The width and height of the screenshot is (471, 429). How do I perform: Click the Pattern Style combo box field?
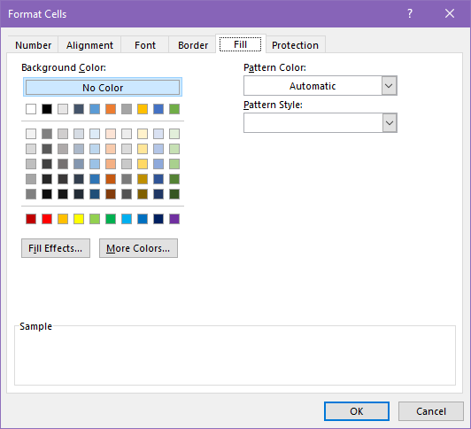[320, 122]
